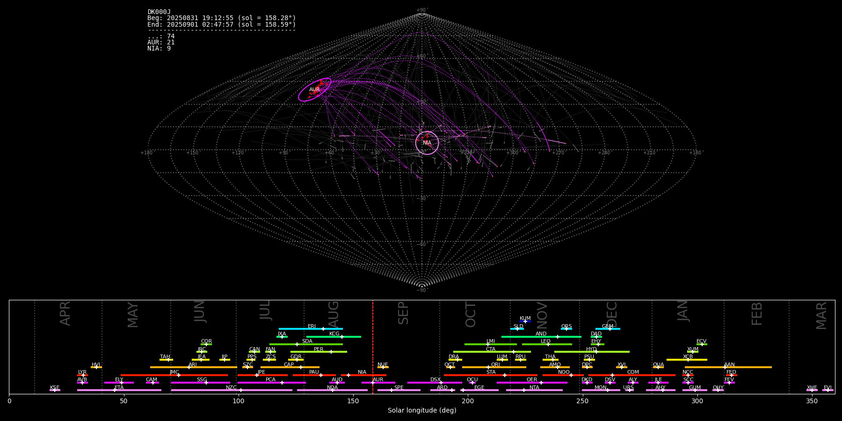Select the PER shower label in the timeline

pos(319,349)
